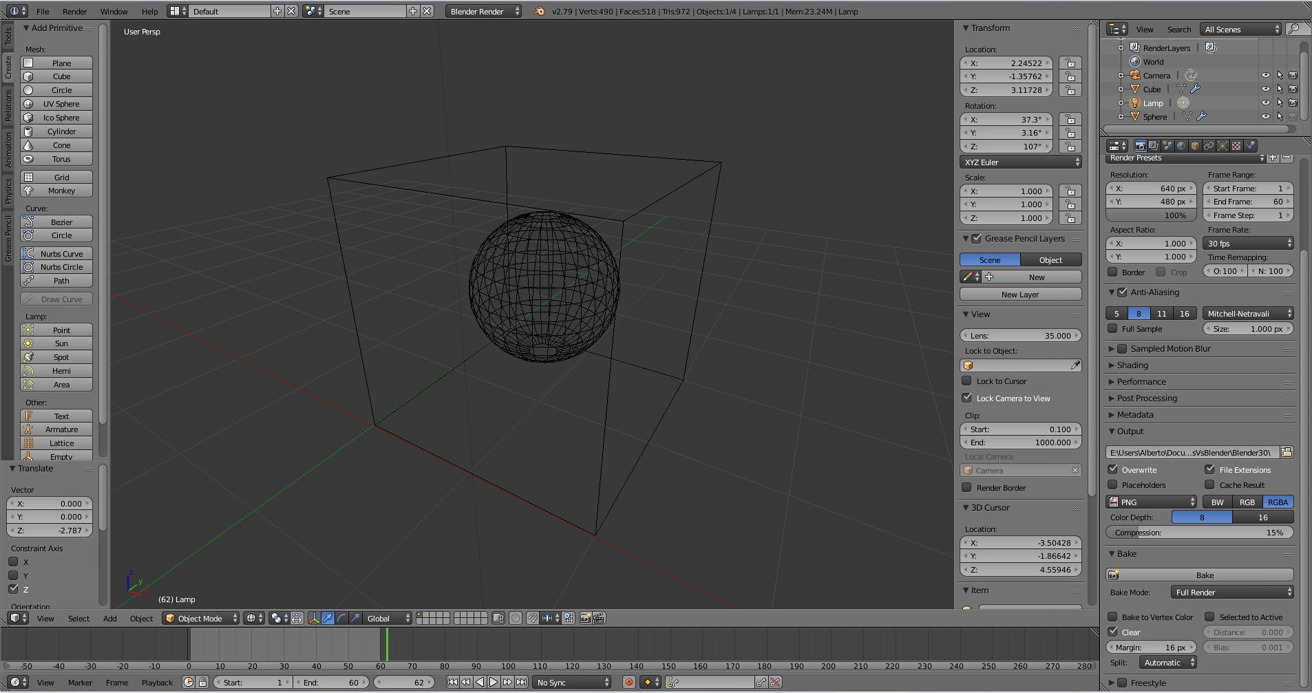Hide the Camera object via eye icon

point(1265,75)
